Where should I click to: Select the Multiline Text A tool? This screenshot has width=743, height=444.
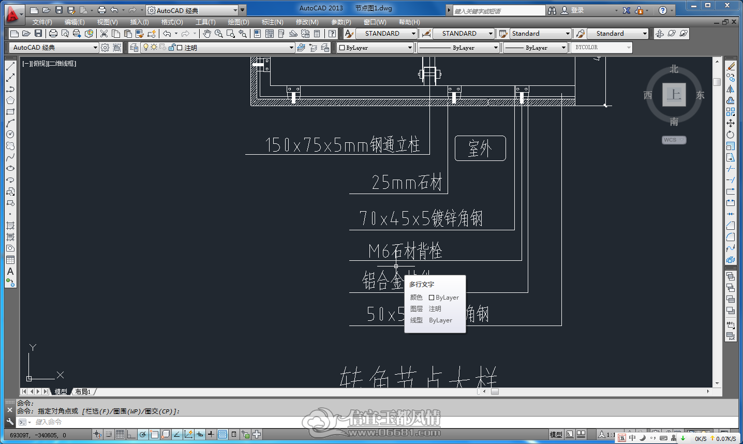coord(10,271)
